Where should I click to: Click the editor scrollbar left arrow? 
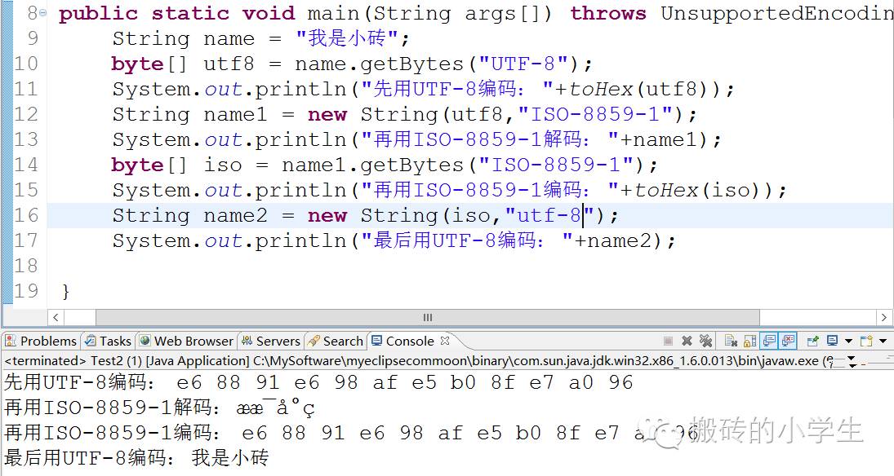click(56, 318)
